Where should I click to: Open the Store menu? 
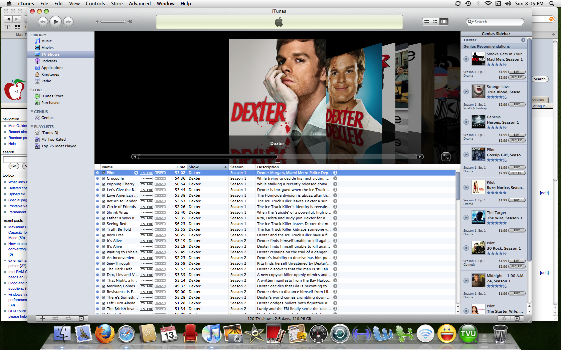click(117, 4)
